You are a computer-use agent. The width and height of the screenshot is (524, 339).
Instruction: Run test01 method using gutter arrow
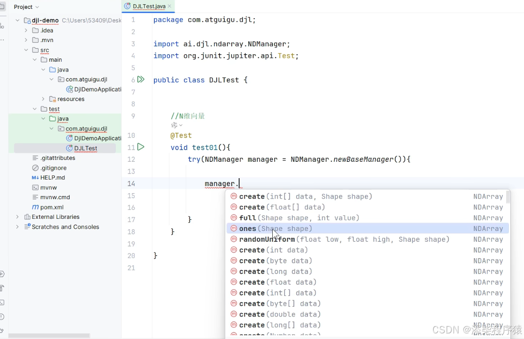coord(141,147)
